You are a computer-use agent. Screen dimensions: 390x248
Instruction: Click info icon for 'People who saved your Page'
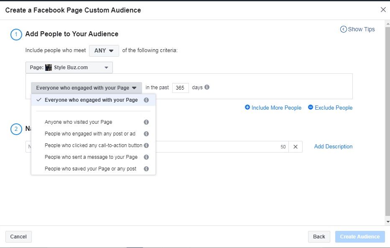point(146,169)
